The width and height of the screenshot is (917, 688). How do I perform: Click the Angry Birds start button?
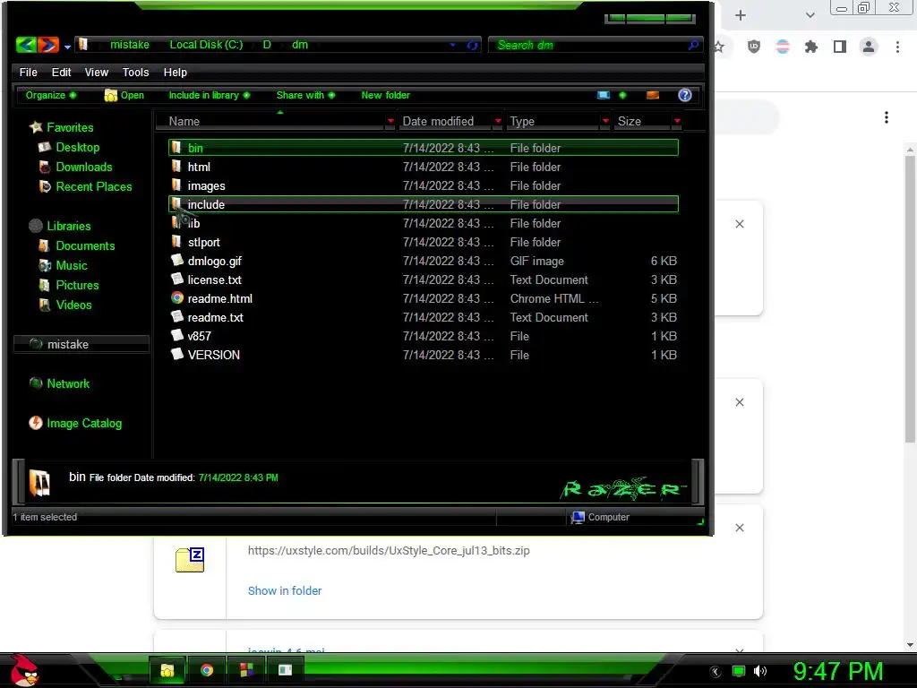click(x=25, y=670)
